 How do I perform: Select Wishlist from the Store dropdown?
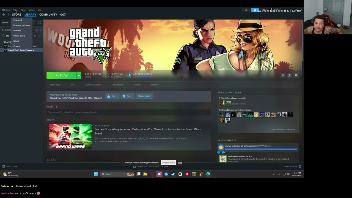click(17, 31)
